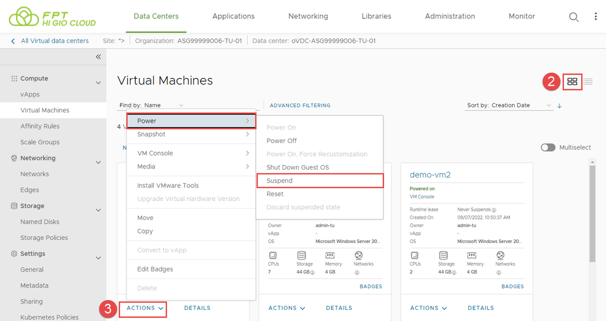The image size is (606, 321).
Task: Select Affinity Rules in the sidebar
Action: point(40,126)
